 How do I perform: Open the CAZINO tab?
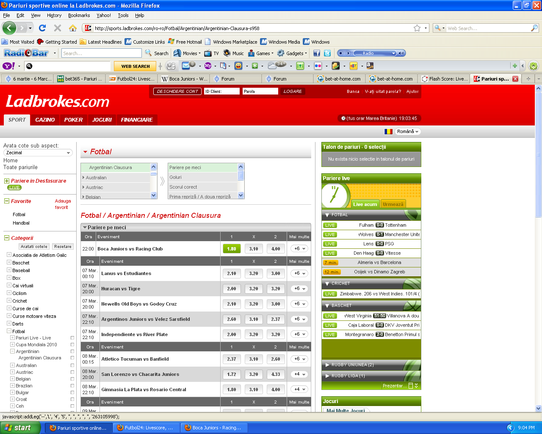coord(45,120)
